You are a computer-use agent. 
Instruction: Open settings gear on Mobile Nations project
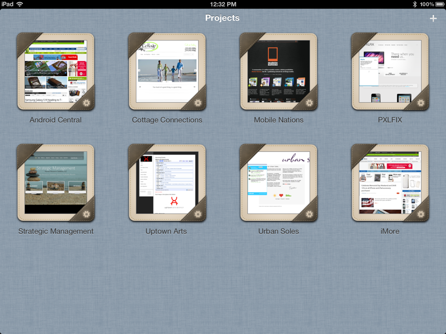pos(309,102)
